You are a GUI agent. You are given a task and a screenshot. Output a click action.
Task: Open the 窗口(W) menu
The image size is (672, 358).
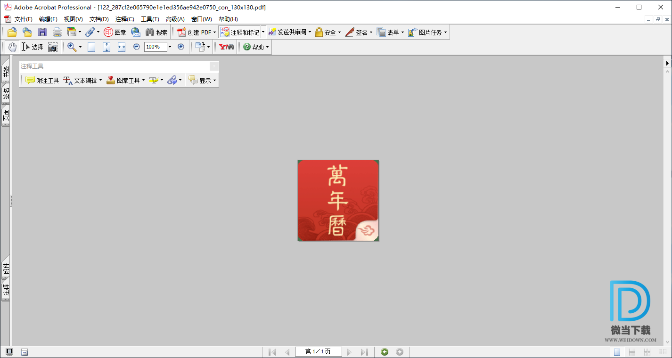pyautogui.click(x=202, y=19)
